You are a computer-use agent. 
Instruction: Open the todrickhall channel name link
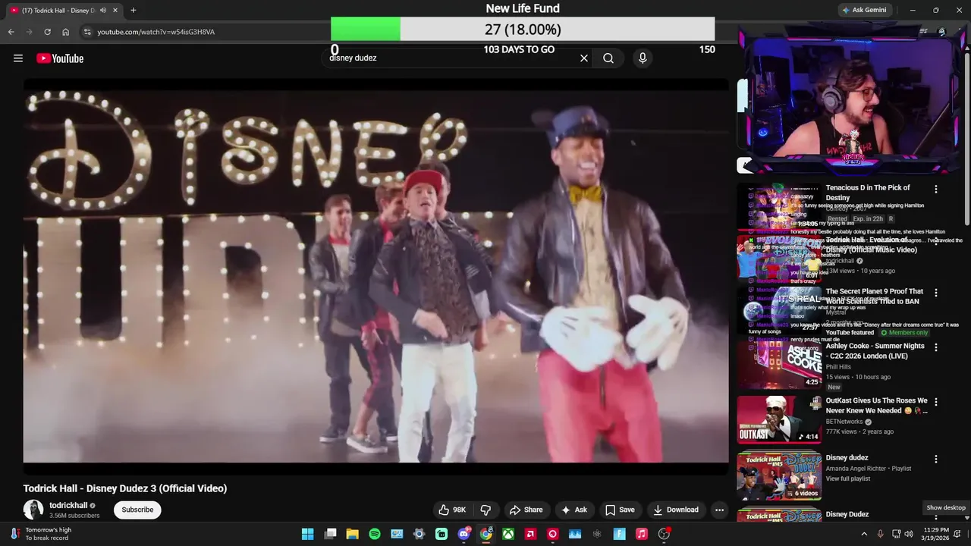tap(68, 505)
